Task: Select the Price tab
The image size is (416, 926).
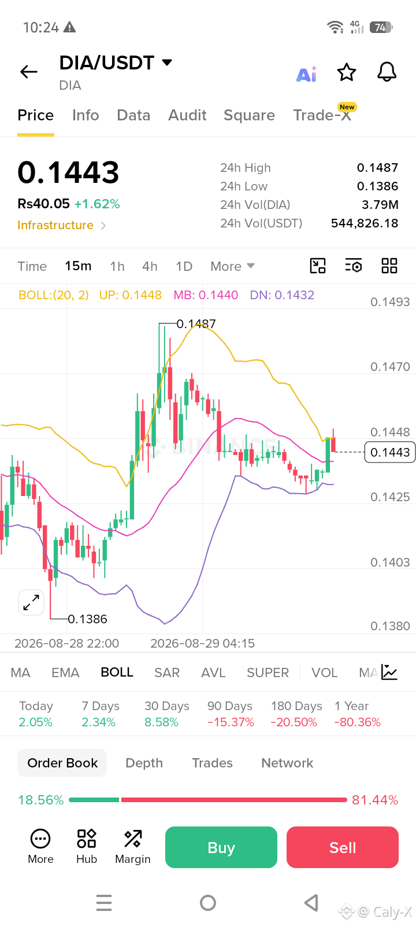Action: point(36,115)
